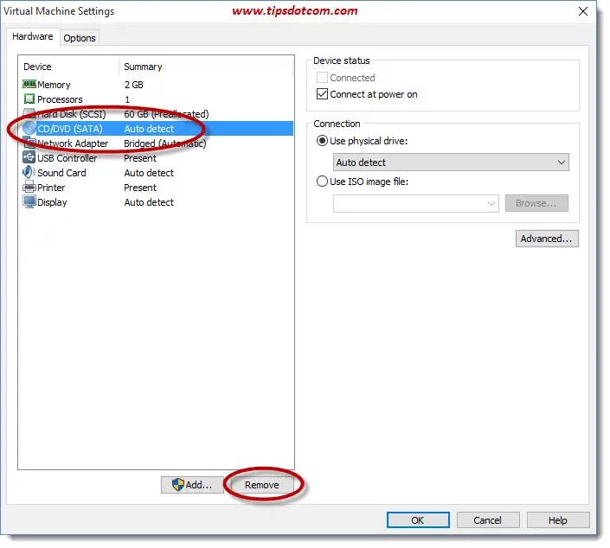Image resolution: width=610 pixels, height=548 pixels.
Task: Click the Browse... button
Action: click(x=536, y=203)
